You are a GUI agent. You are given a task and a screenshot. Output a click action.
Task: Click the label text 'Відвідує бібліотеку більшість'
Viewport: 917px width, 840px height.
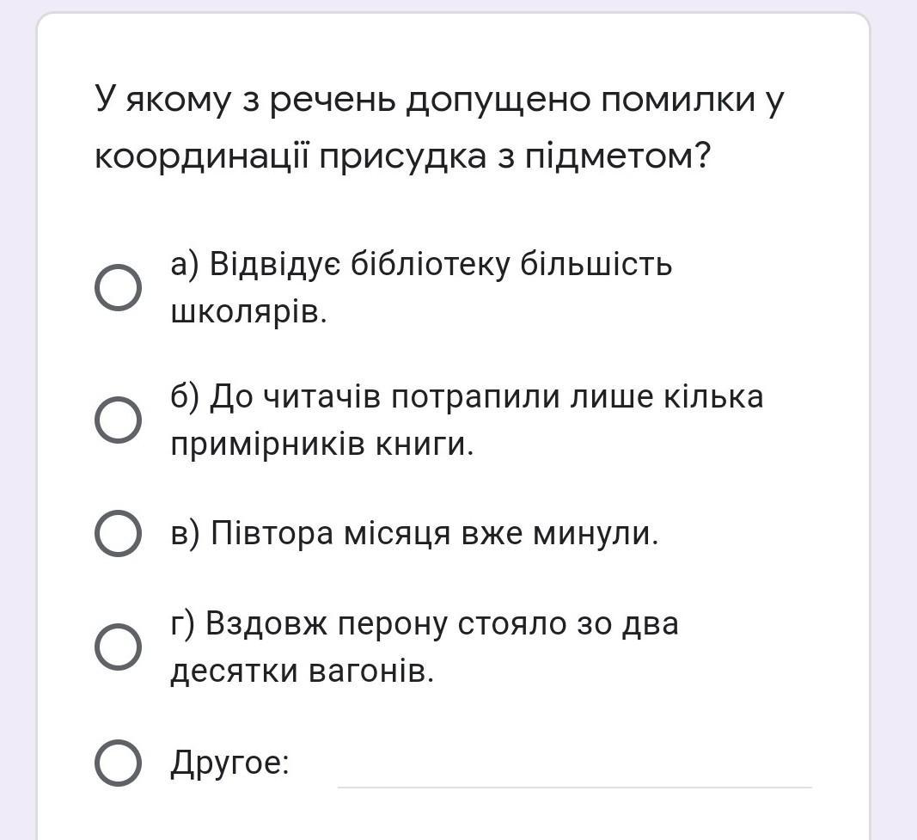441,265
